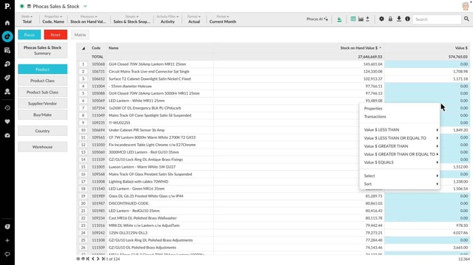Screen dimensions: 473x265
Task: Click the person icon in sidebar
Action: pos(7,92)
